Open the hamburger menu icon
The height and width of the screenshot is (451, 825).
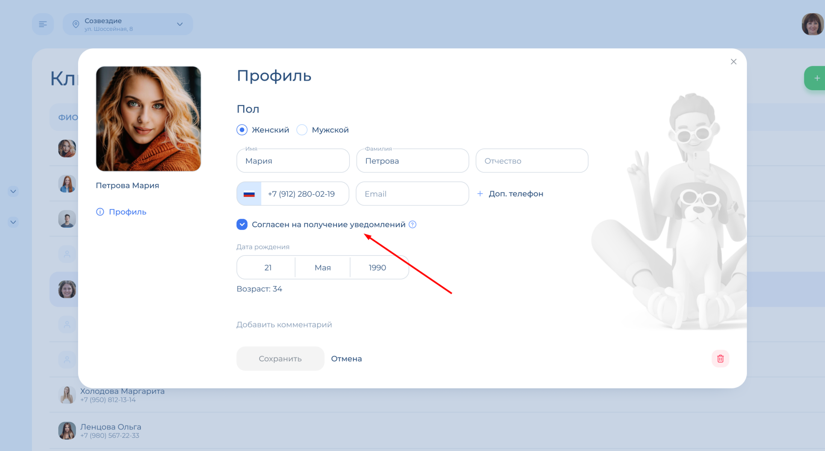pos(43,24)
